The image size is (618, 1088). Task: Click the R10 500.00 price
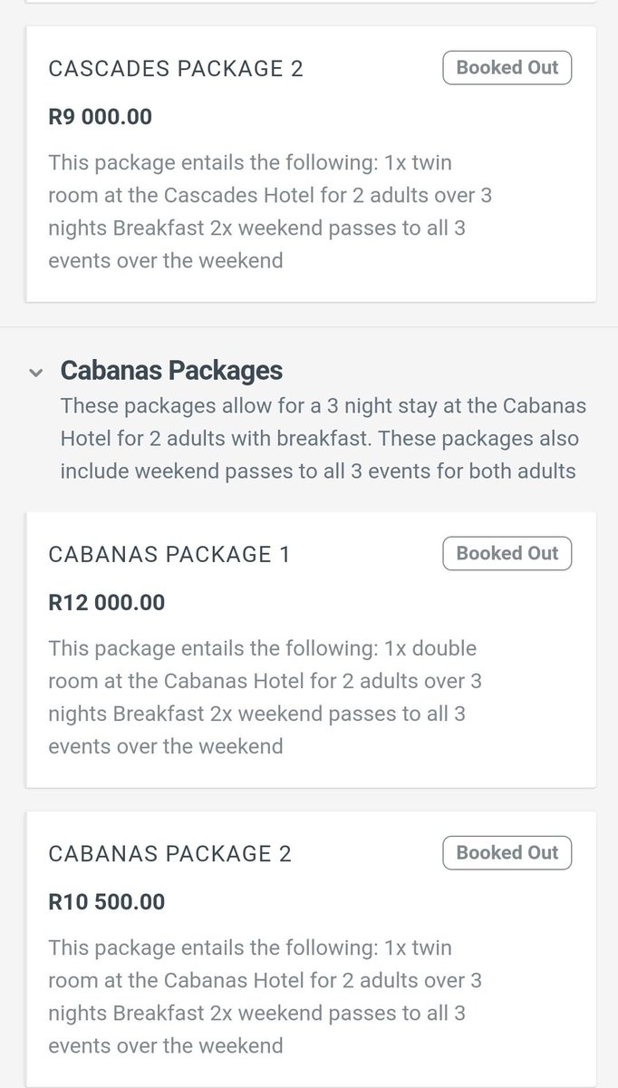click(x=106, y=902)
